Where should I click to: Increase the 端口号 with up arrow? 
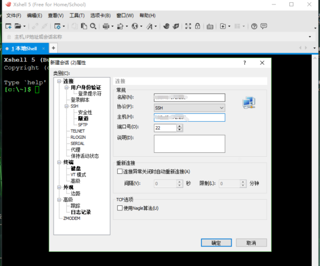tap(179, 126)
